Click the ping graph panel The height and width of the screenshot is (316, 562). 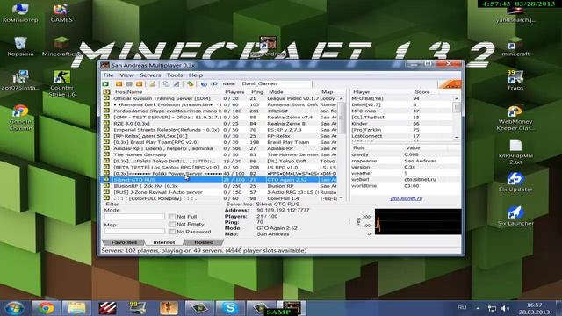418,222
